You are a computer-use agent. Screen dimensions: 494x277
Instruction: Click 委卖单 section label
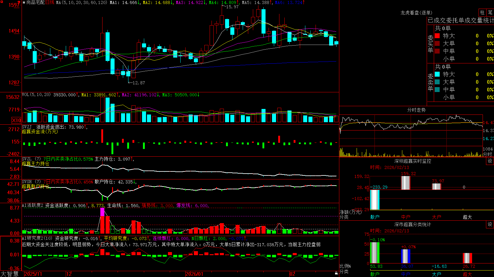(x=430, y=82)
